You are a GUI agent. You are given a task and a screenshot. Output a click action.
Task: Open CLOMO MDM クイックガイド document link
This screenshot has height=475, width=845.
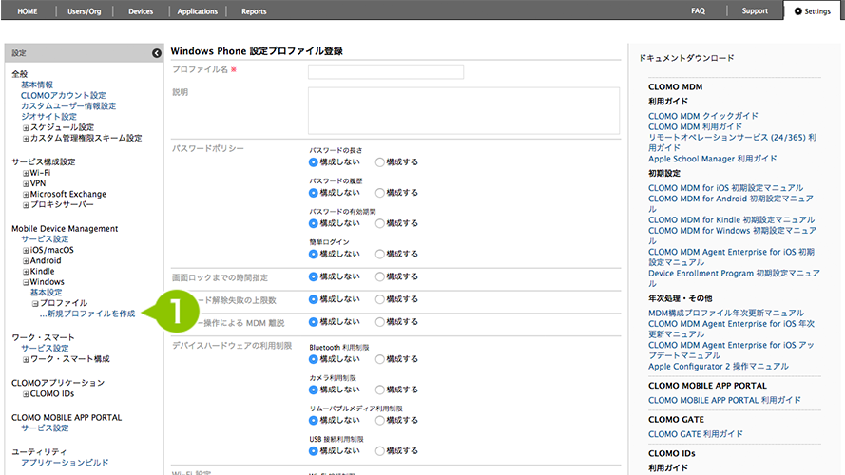[703, 116]
